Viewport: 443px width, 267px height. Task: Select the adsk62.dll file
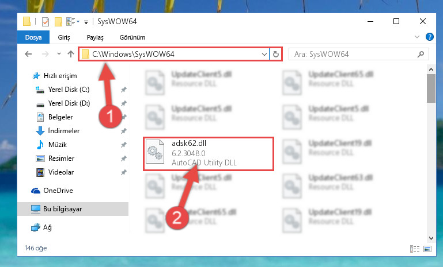208,154
